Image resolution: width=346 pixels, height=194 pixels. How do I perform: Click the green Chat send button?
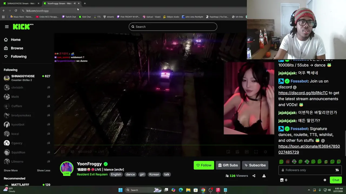336,180
